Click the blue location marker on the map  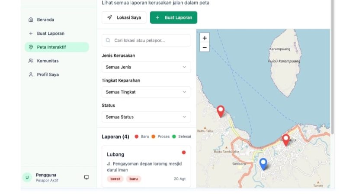(x=263, y=164)
